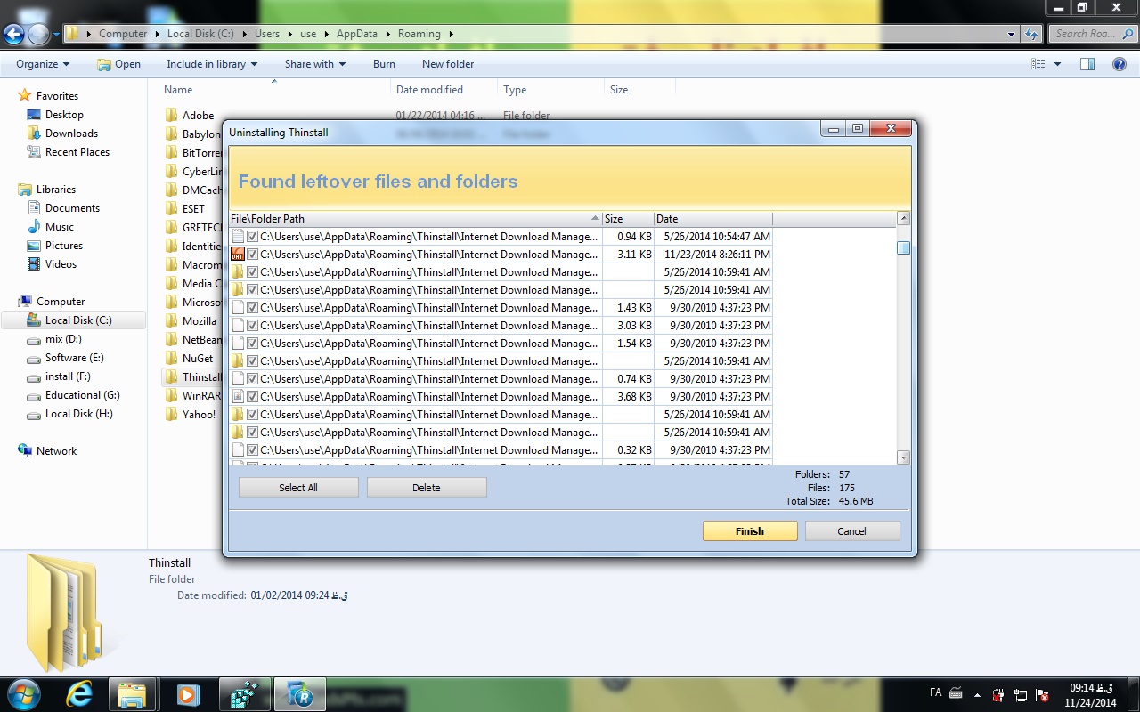
Task: Show the preview pane in Explorer
Action: pyautogui.click(x=1087, y=64)
